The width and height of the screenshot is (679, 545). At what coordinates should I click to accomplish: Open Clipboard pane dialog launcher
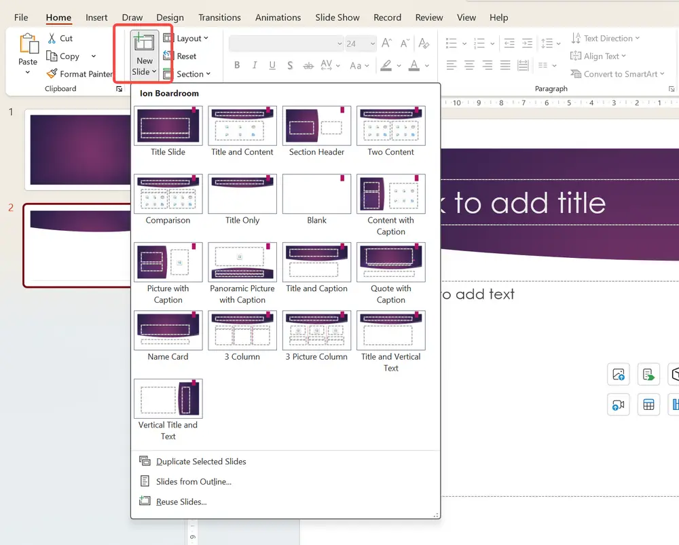pyautogui.click(x=119, y=89)
